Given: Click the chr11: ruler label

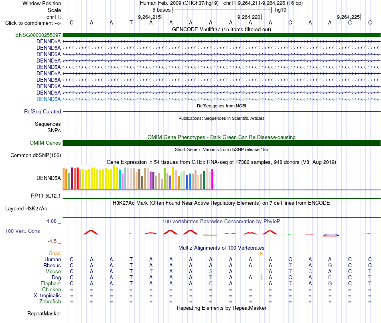Looking at the screenshot, I should pos(54,17).
